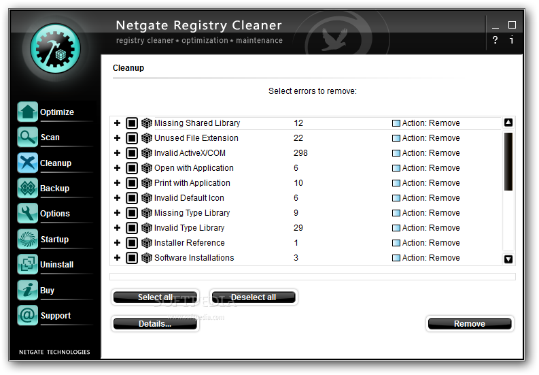Click the Buy info icon
This screenshot has height=375, width=539.
[x=27, y=290]
